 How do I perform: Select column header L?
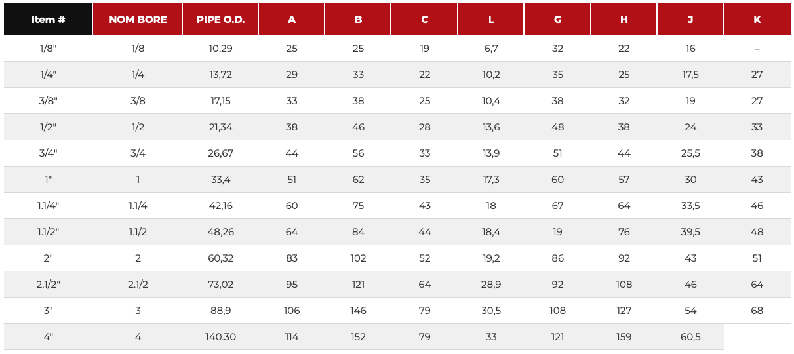tap(491, 20)
